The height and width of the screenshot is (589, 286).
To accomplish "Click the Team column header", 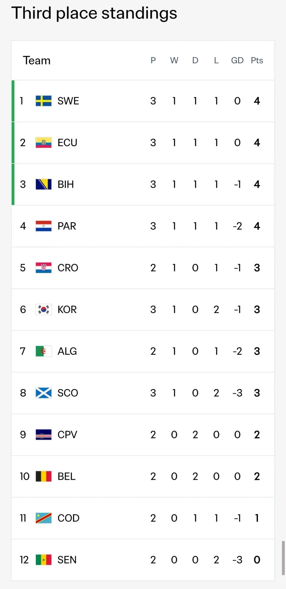I will [x=37, y=60].
